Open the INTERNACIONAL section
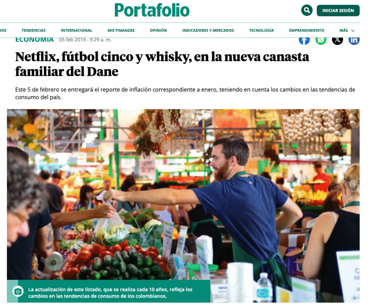The height and width of the screenshot is (304, 369). pyautogui.click(x=76, y=30)
